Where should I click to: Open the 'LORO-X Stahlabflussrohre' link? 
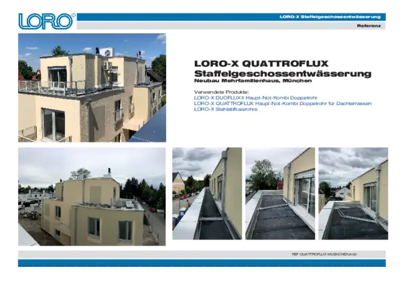pos(226,109)
